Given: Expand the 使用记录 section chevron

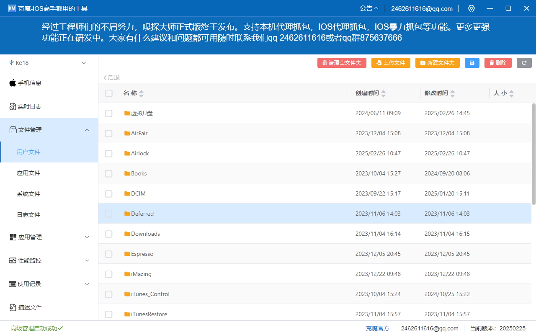Looking at the screenshot, I should [87, 284].
